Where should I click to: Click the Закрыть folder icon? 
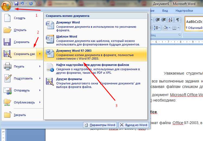tap(8, 115)
